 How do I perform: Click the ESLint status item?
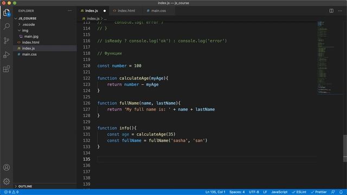(299, 192)
